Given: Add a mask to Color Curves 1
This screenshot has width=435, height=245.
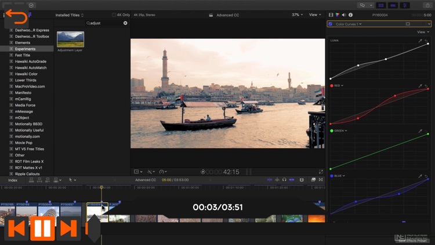Looking at the screenshot, I should click(x=408, y=24).
